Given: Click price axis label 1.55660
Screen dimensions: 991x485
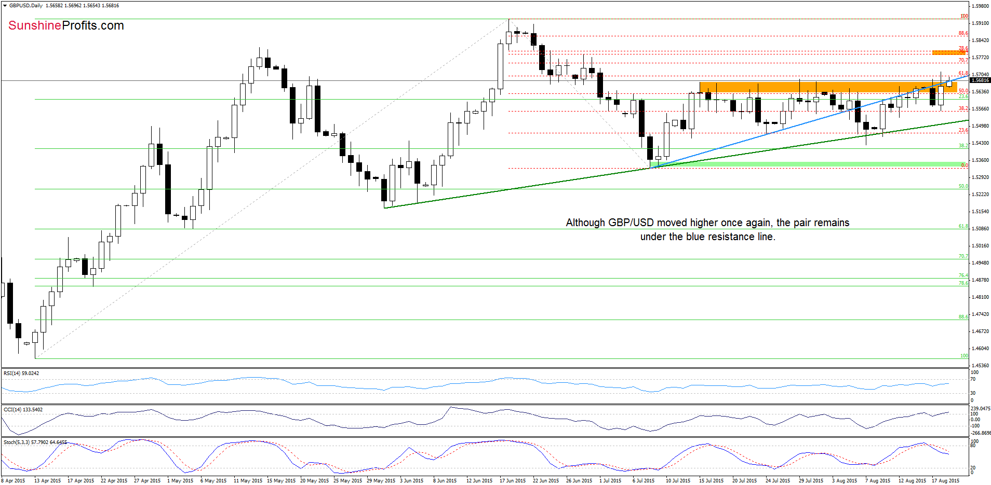Looking at the screenshot, I should pyautogui.click(x=981, y=109).
